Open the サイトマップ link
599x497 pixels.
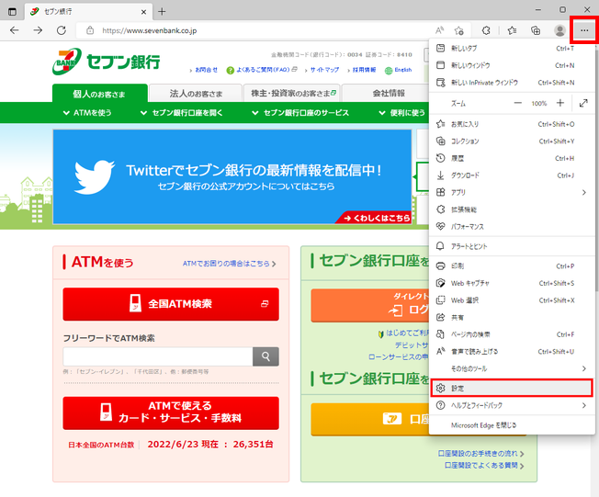tap(324, 70)
